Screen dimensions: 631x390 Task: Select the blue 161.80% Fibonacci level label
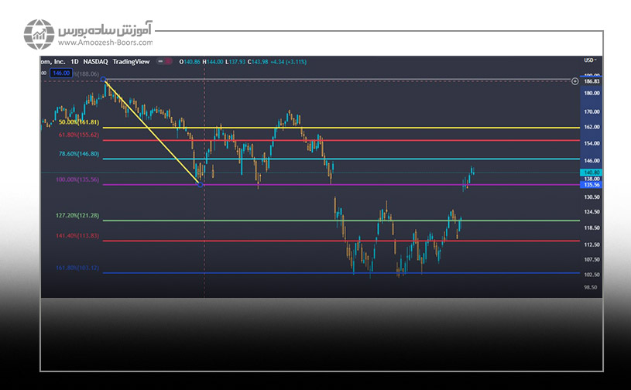coord(77,268)
